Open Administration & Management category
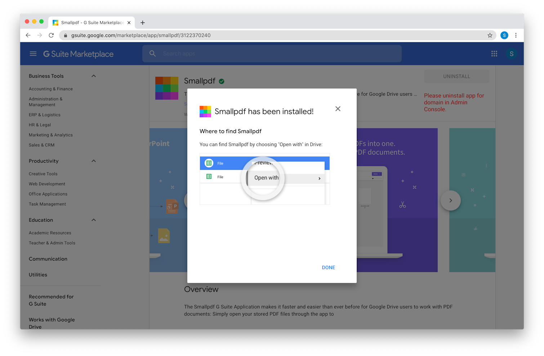The width and height of the screenshot is (544, 356). click(x=46, y=102)
